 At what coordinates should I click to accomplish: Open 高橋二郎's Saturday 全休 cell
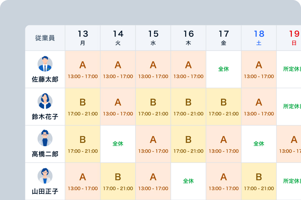[x=258, y=144]
